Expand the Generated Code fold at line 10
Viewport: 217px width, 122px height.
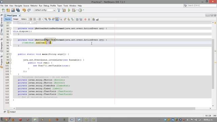11,23
